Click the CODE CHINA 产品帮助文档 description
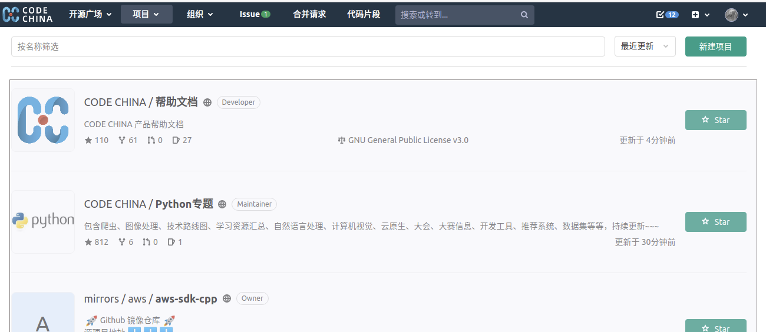766x332 pixels. pos(134,124)
